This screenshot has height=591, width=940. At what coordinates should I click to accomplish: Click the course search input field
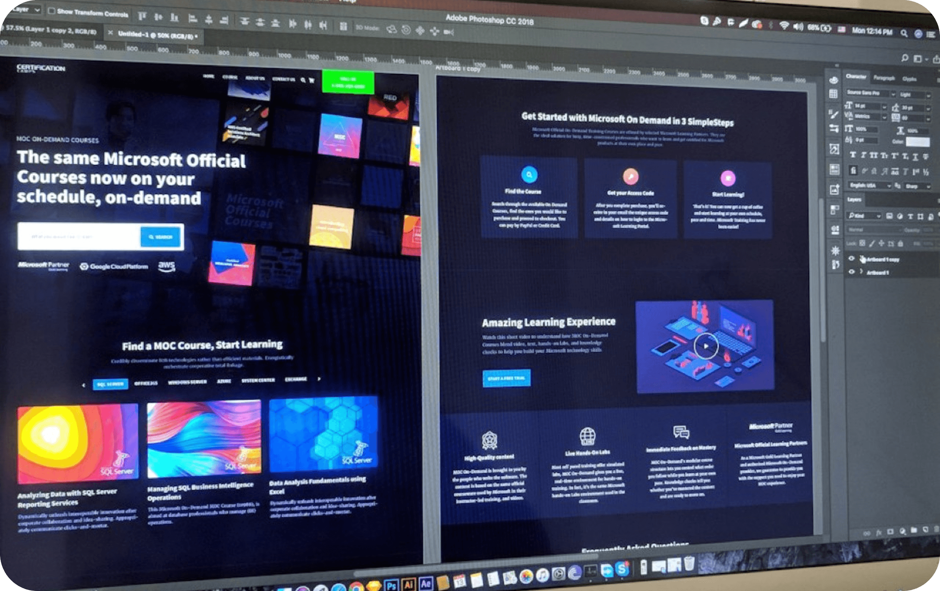click(x=79, y=236)
